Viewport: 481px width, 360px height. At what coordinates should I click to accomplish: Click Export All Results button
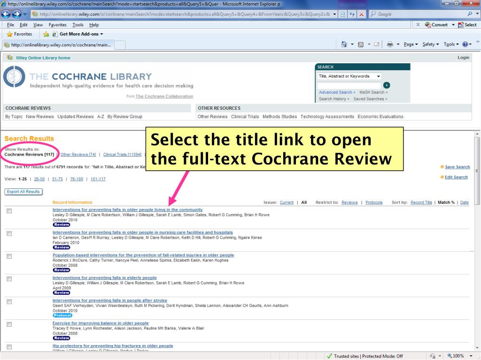[x=23, y=192]
